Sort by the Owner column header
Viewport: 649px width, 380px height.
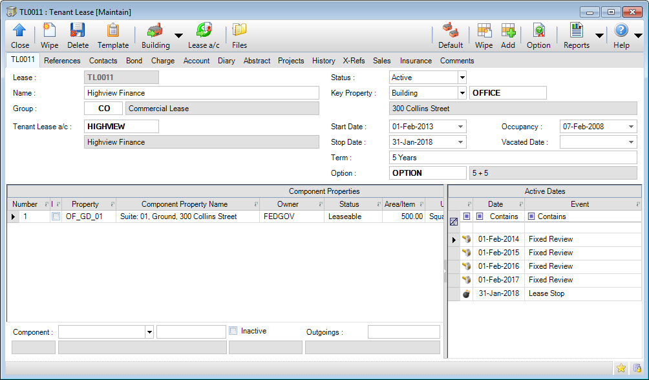coord(292,204)
